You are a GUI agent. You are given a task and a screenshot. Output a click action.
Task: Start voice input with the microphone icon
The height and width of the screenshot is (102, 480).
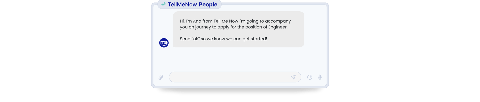click(320, 77)
